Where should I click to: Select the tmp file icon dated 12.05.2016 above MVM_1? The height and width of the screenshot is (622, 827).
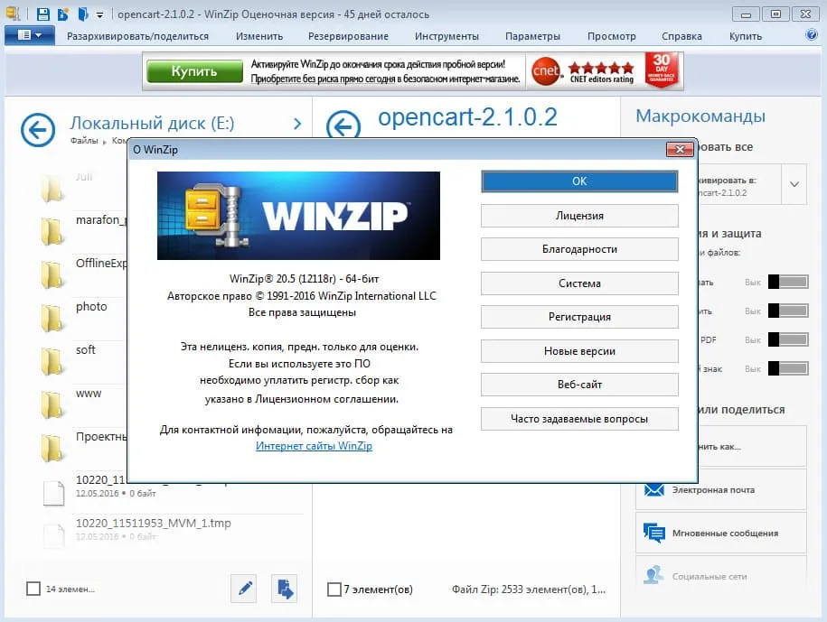53,493
